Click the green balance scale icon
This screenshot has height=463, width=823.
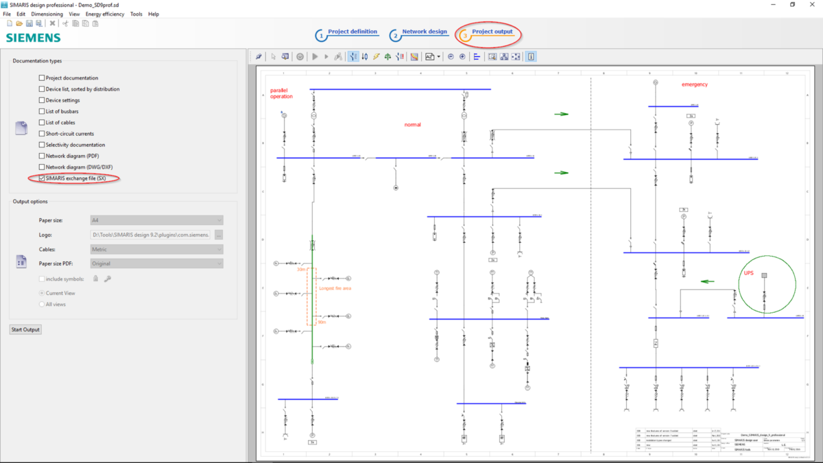tap(387, 56)
